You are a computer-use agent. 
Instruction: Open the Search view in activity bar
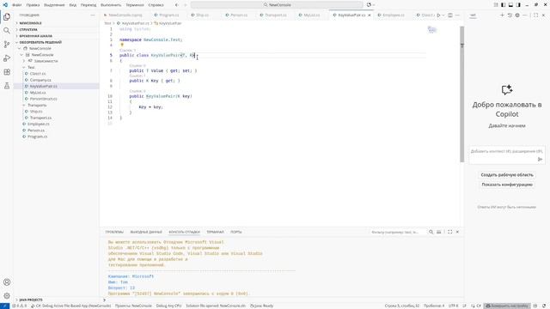coord(7,31)
